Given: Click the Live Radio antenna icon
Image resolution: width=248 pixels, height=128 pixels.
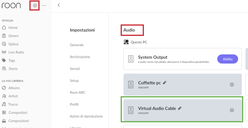Looking at the screenshot, I should 4,52.
